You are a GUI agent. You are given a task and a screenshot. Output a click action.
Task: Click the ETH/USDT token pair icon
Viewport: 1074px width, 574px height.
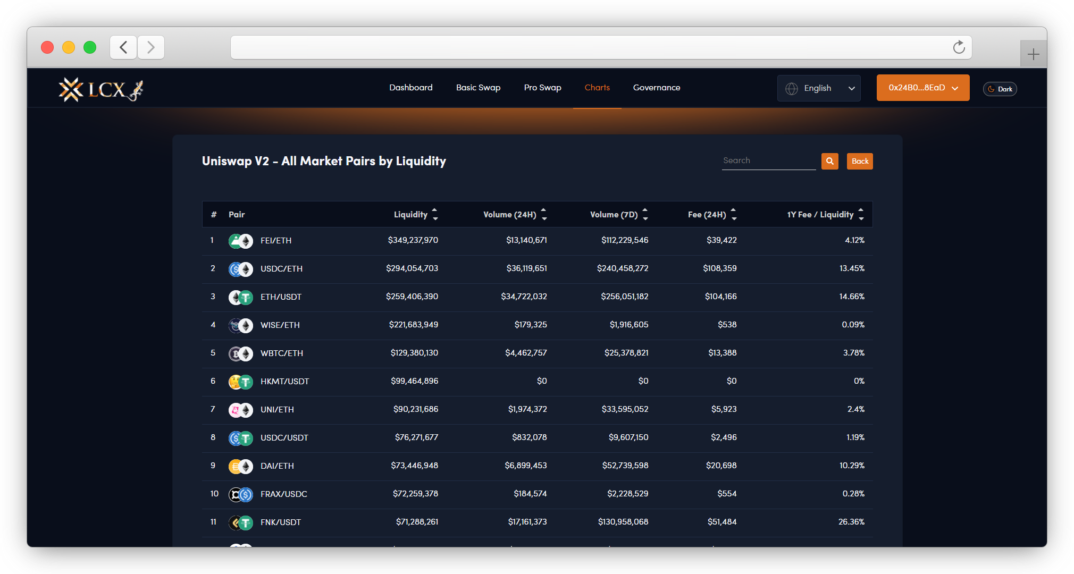click(241, 297)
